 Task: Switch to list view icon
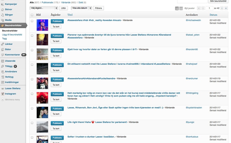pyautogui.click(x=177, y=8)
